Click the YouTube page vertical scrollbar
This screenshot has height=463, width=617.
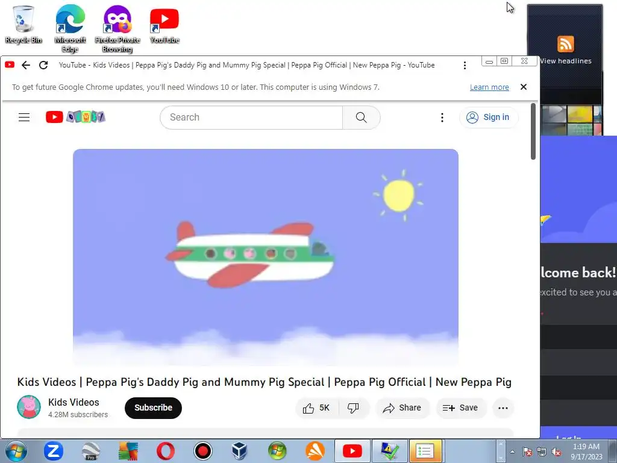pyautogui.click(x=533, y=131)
